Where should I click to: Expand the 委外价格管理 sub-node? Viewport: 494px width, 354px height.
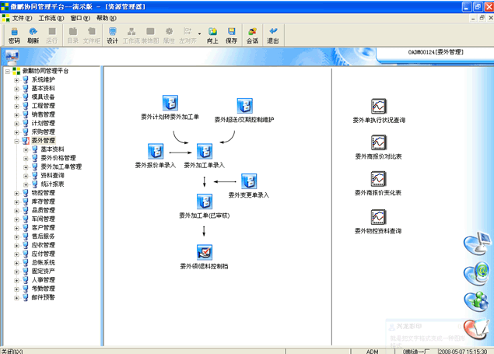click(26, 158)
